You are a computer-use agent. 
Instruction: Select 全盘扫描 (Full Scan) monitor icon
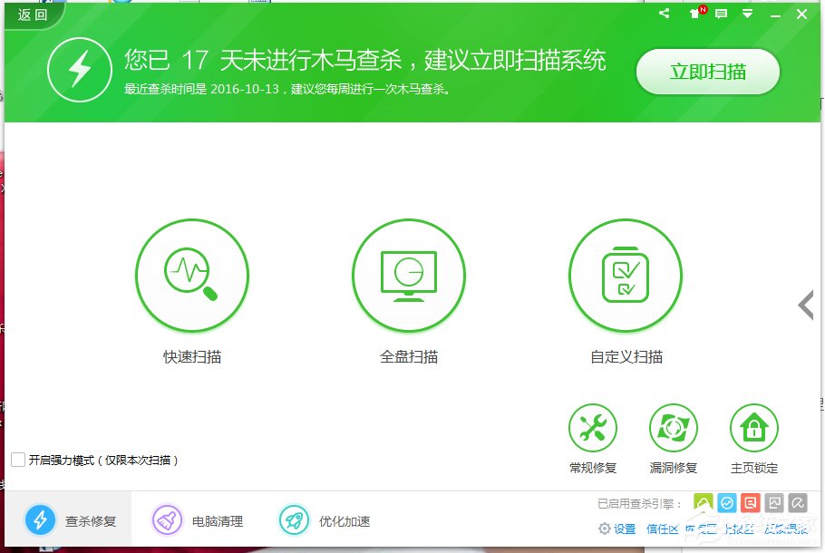pyautogui.click(x=409, y=275)
